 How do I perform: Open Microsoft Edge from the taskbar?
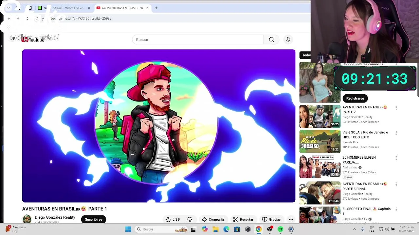pyautogui.click(x=226, y=229)
